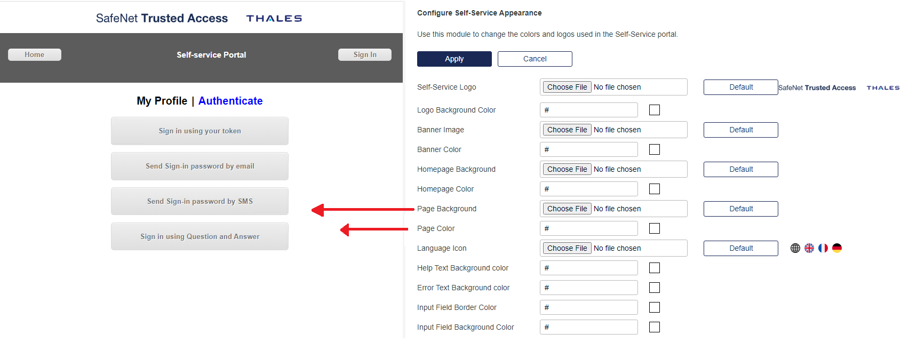This screenshot has width=917, height=358.
Task: Click the Homepage Color swatch box
Action: 655,189
